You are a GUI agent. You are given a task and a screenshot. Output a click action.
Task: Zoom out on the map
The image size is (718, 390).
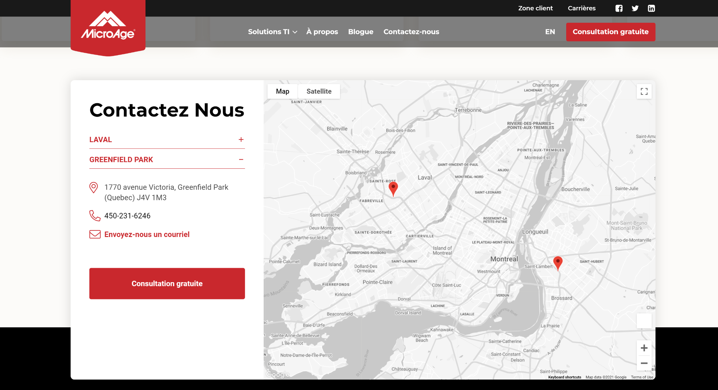click(644, 363)
